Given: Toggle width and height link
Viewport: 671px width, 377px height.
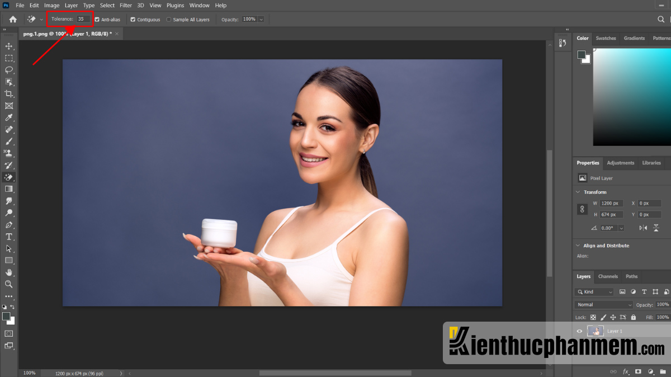Looking at the screenshot, I should click(x=582, y=209).
